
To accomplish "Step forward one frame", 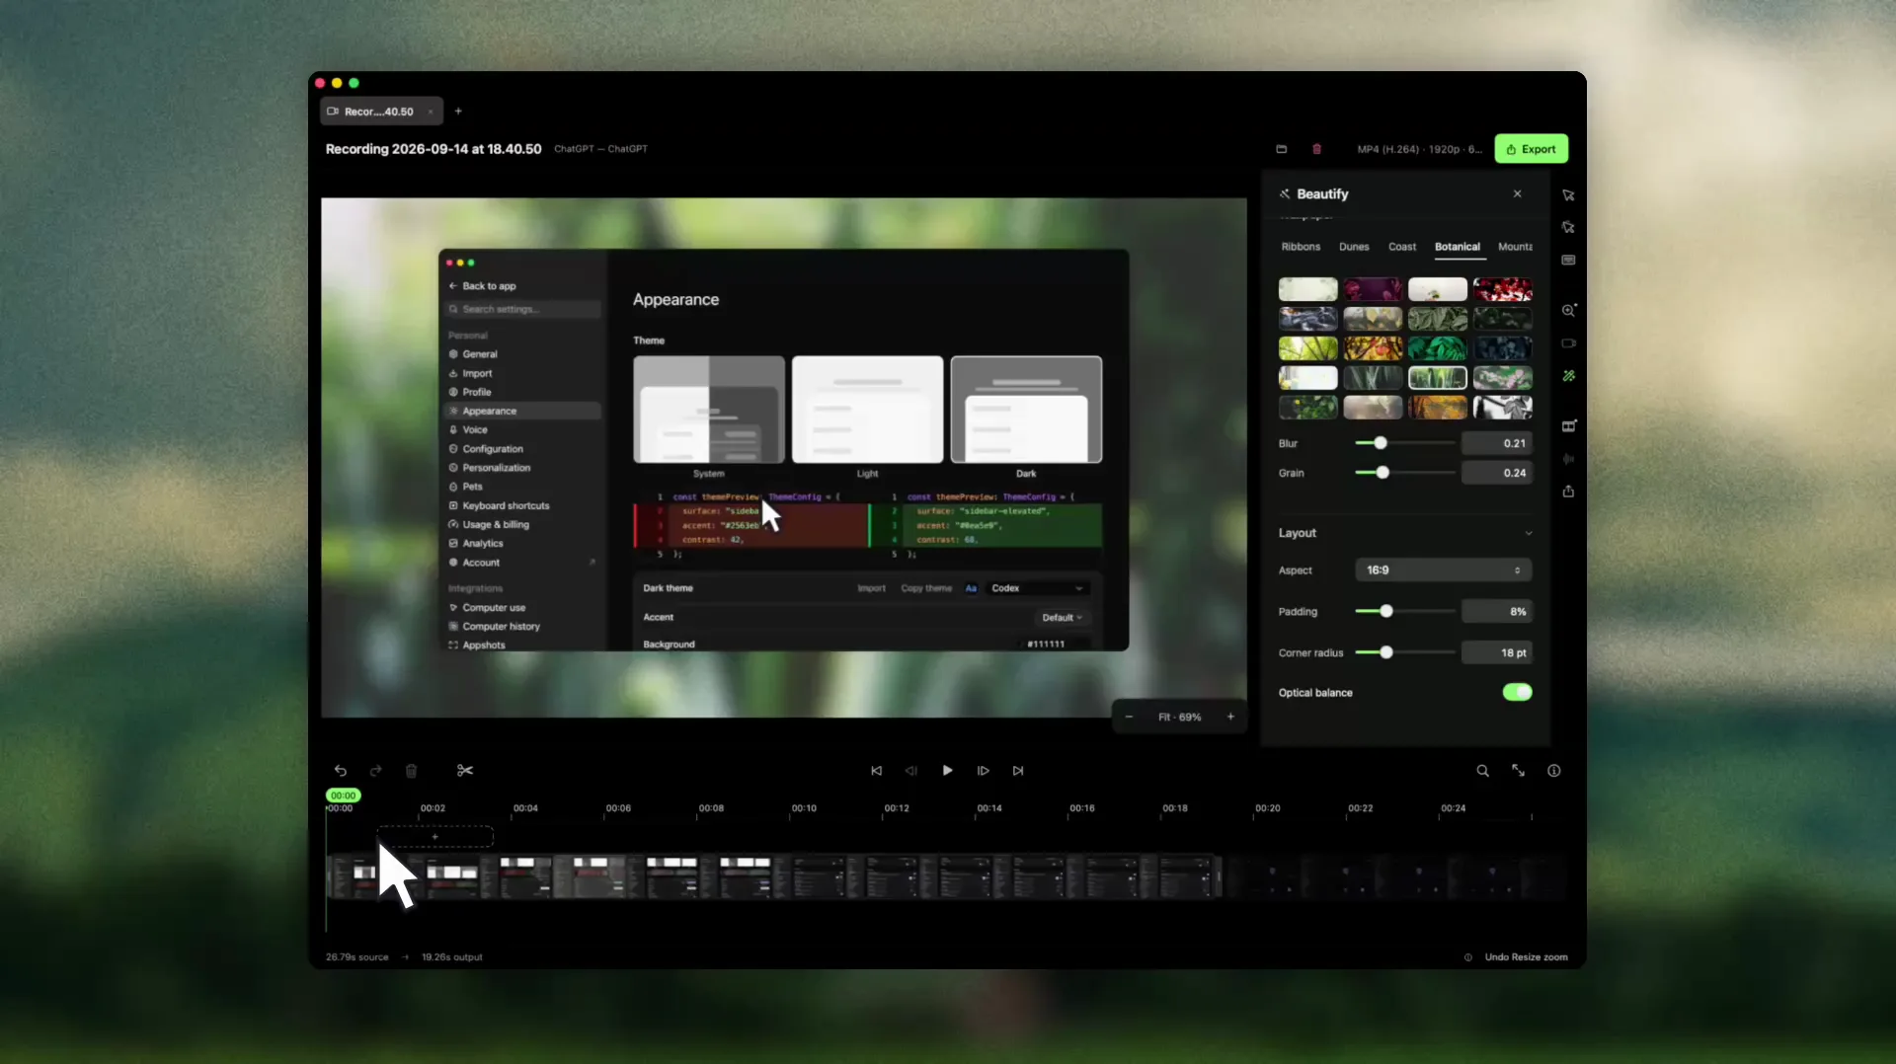I will click(983, 771).
